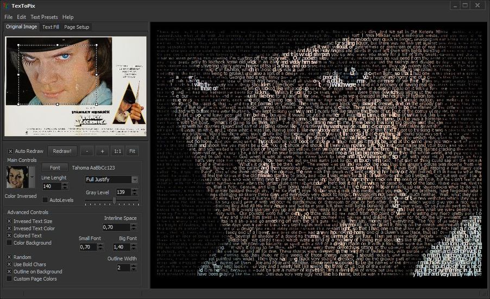The width and height of the screenshot is (490, 299).
Task: Click the Redraw! button
Action: click(x=62, y=151)
